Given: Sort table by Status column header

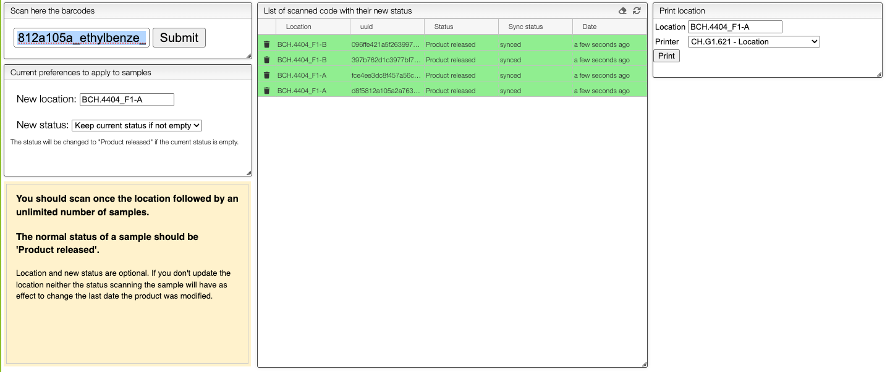Looking at the screenshot, I should click(461, 27).
